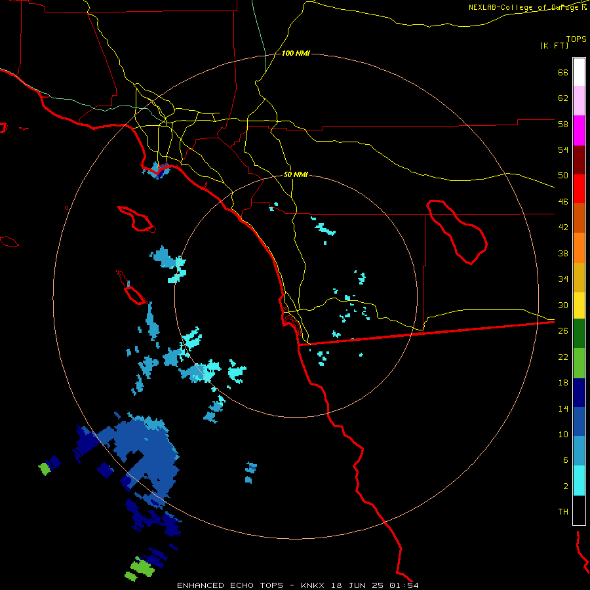The image size is (590, 590).
Task: Click the cyan legend swatch
Action: 579,481
